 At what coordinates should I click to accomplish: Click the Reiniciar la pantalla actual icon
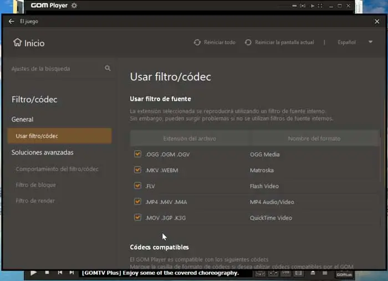click(x=248, y=42)
